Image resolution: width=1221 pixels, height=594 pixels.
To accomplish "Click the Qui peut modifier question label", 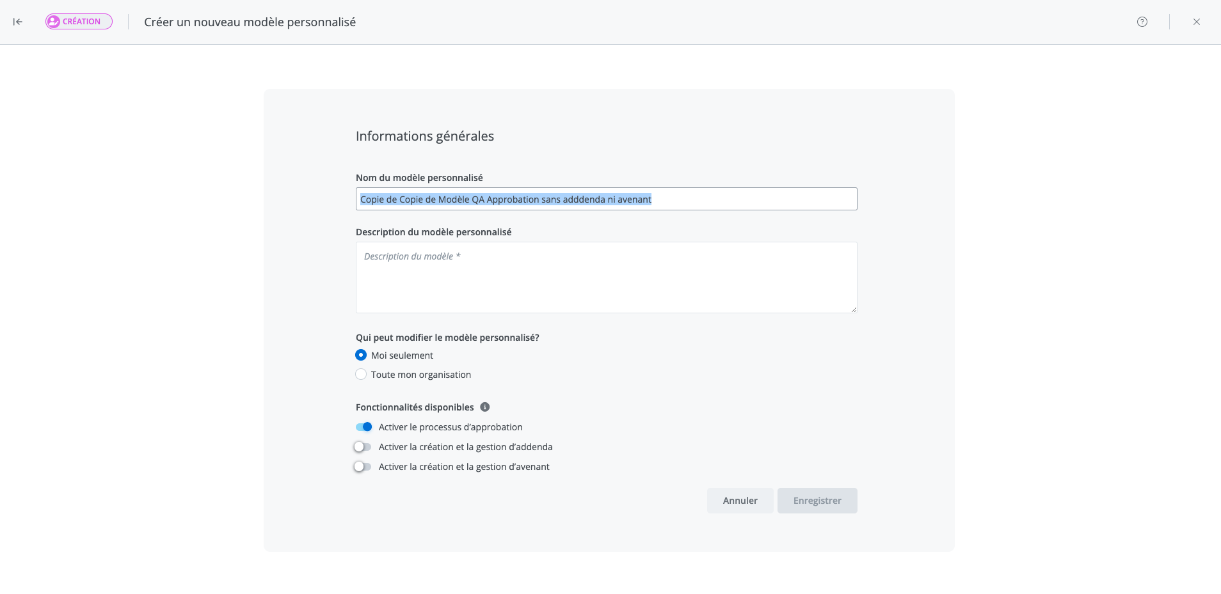I will pos(447,338).
